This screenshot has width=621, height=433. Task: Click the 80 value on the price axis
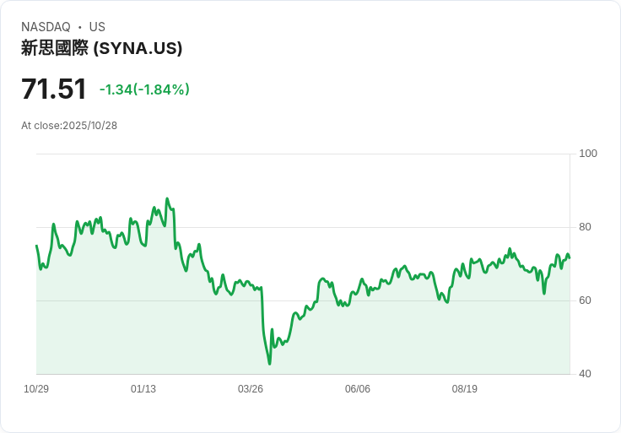pos(586,227)
